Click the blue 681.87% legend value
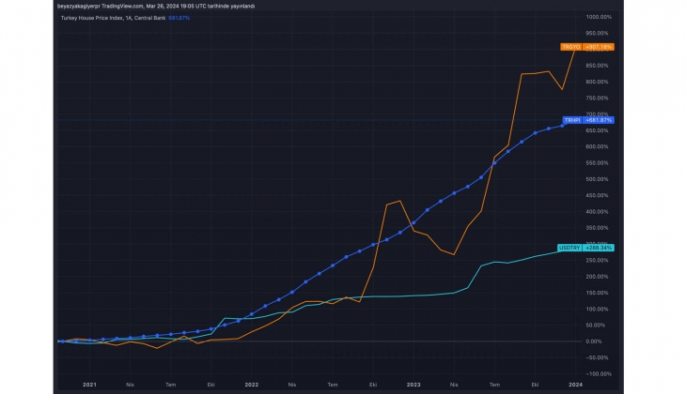Screen dimensions: 686x394 [x=180, y=17]
